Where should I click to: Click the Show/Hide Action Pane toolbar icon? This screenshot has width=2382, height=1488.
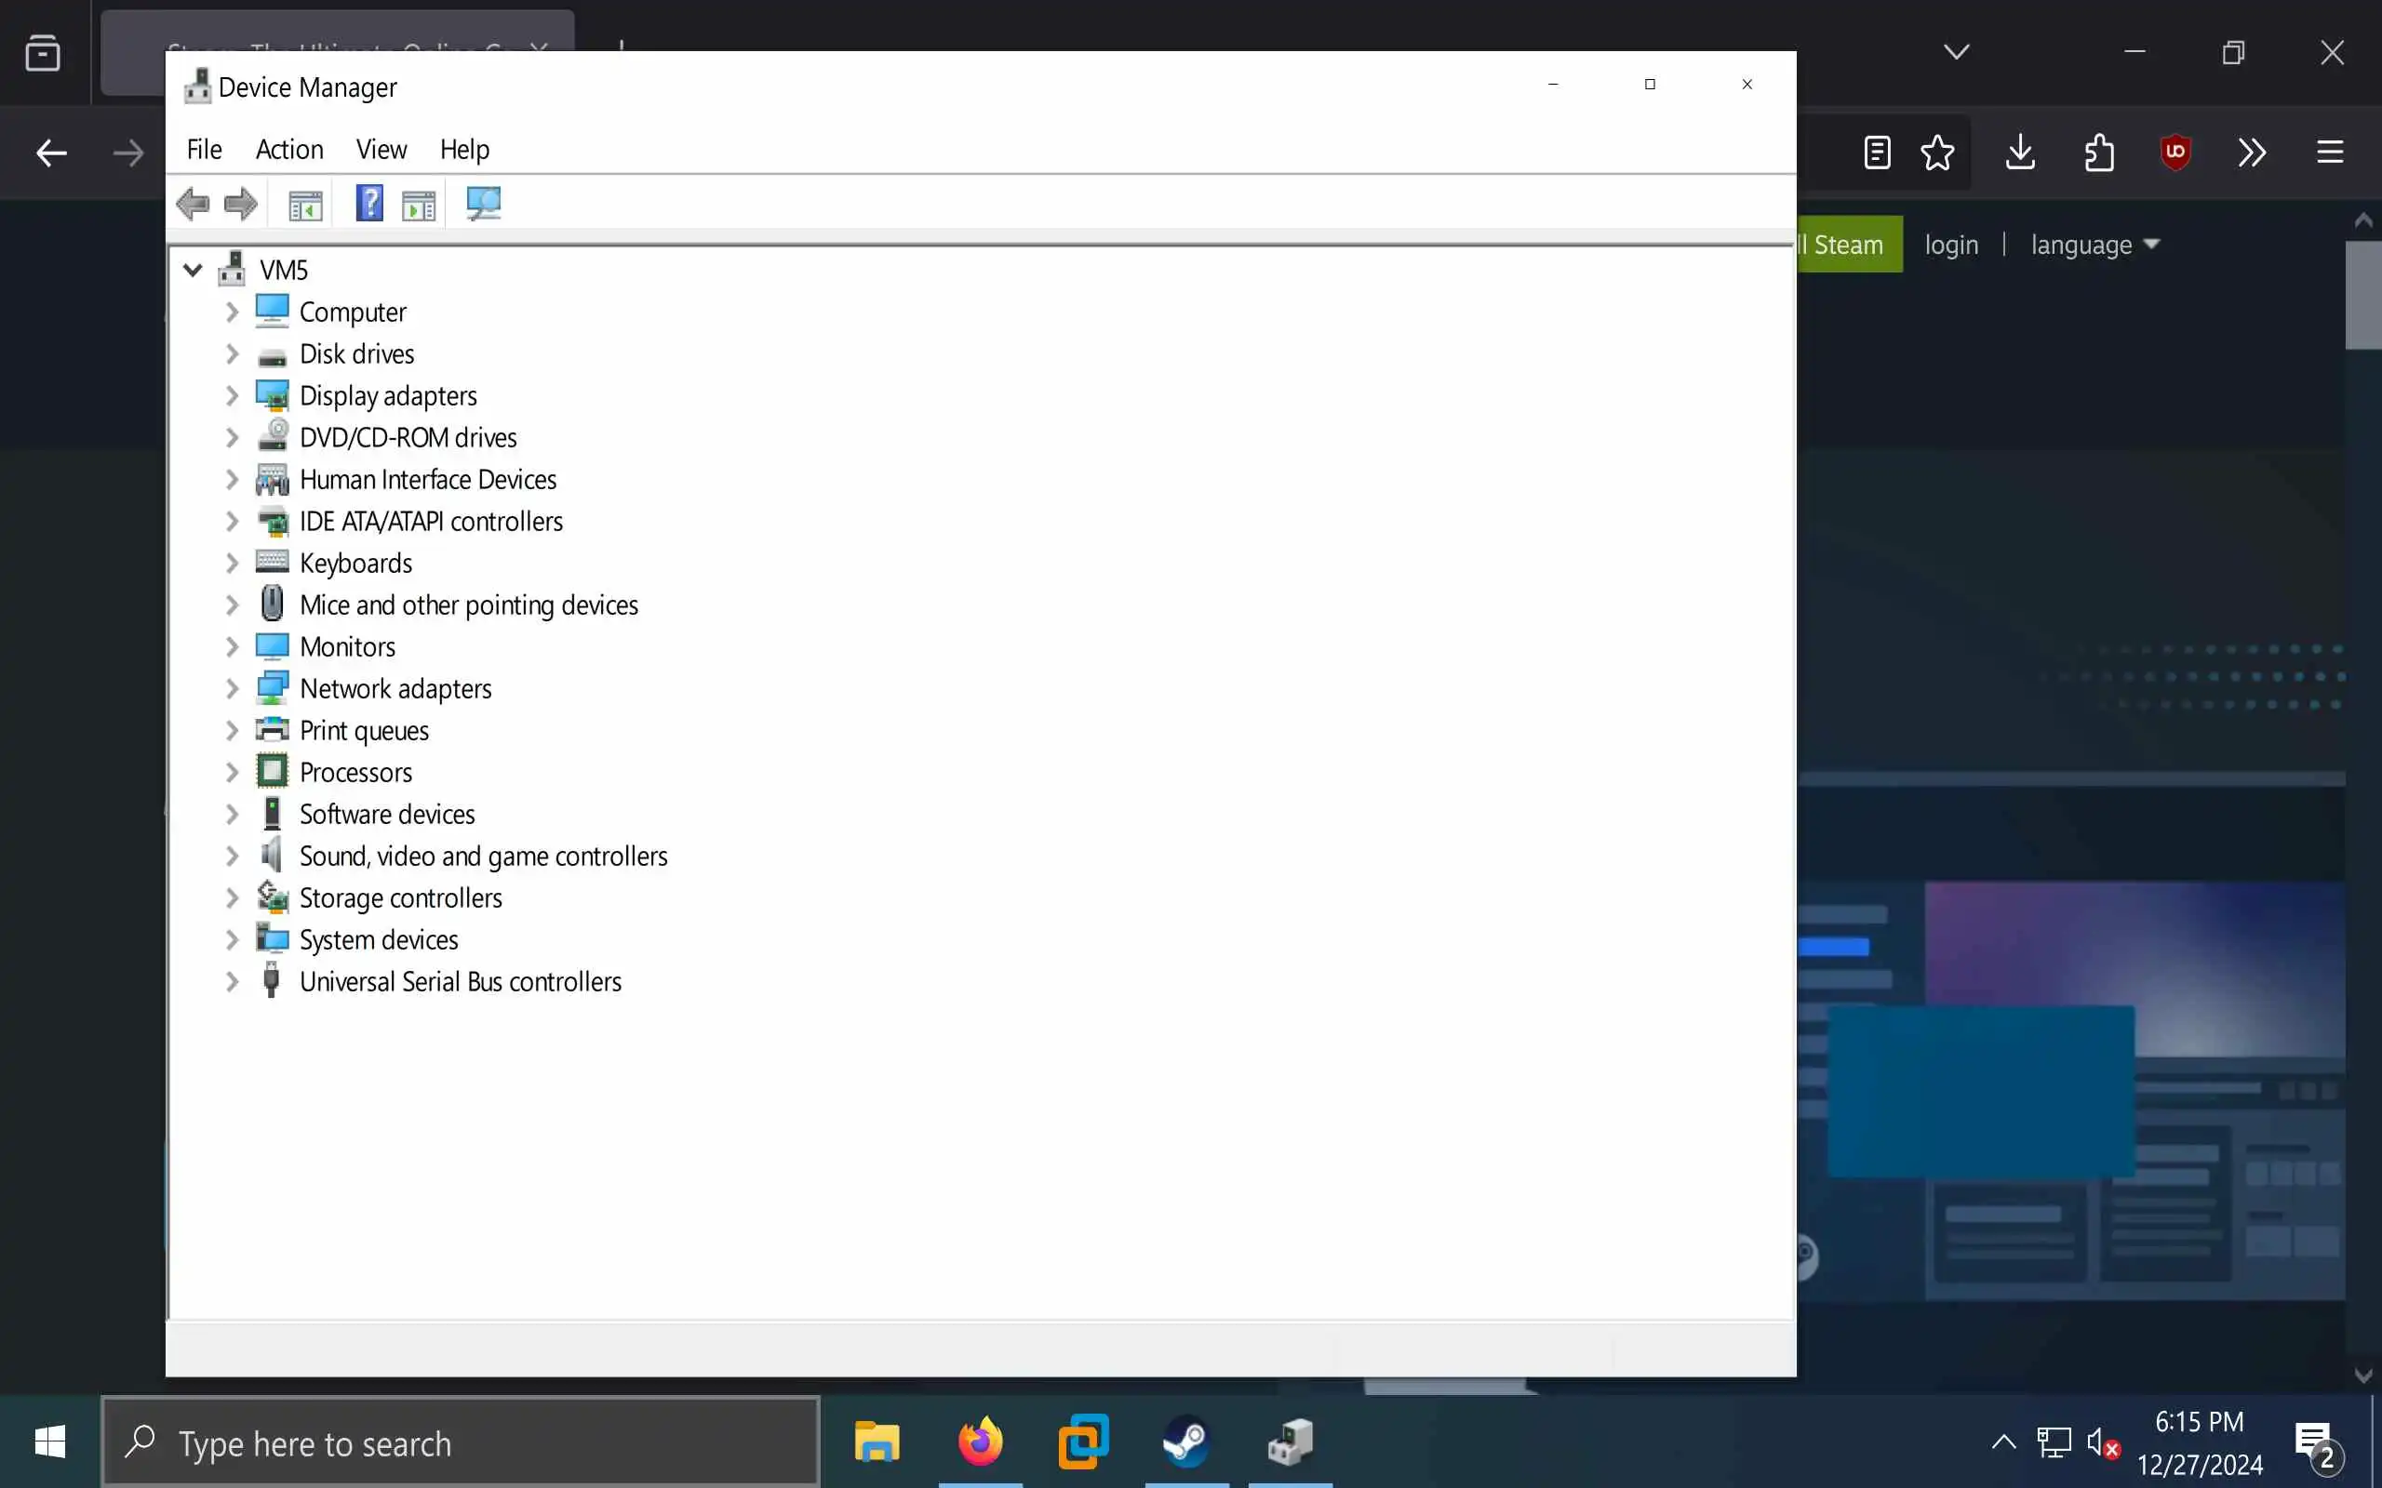pyautogui.click(x=419, y=205)
